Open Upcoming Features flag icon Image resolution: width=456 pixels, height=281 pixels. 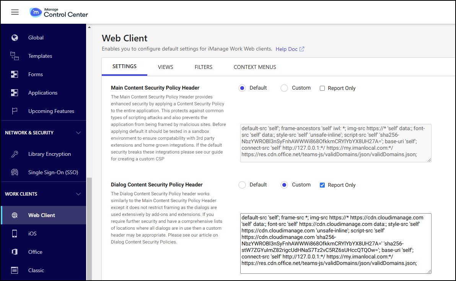pyautogui.click(x=15, y=111)
